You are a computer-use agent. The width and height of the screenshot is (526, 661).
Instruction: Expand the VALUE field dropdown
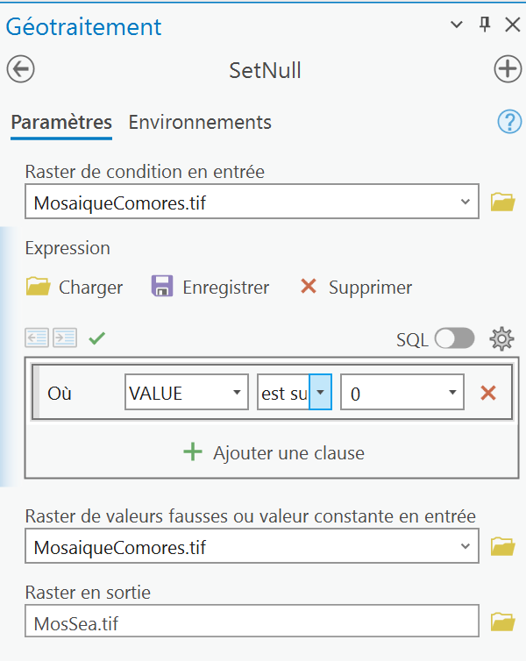point(237,394)
